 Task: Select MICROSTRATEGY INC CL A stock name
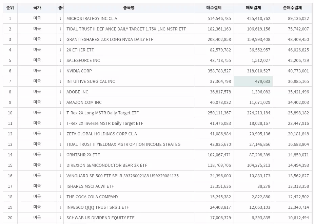click(x=92, y=19)
